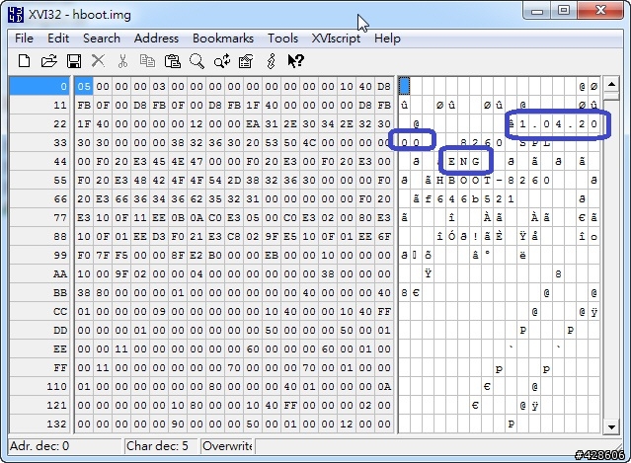Viewport: 631px width, 463px height.
Task: Click the scrollbar up arrow
Action: tap(611, 85)
